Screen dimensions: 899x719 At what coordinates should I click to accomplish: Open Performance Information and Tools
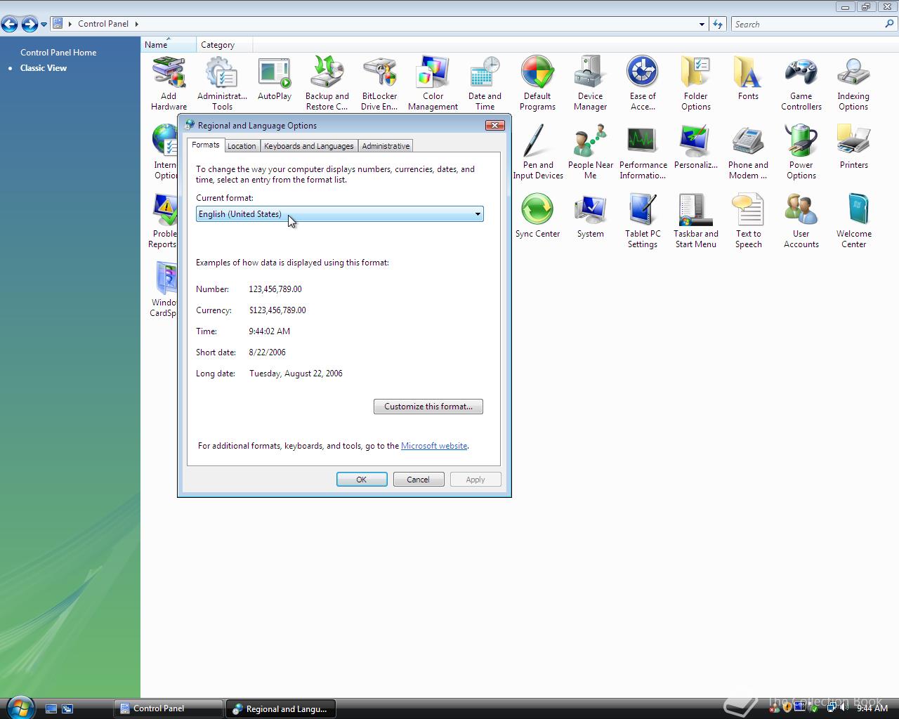coord(643,152)
